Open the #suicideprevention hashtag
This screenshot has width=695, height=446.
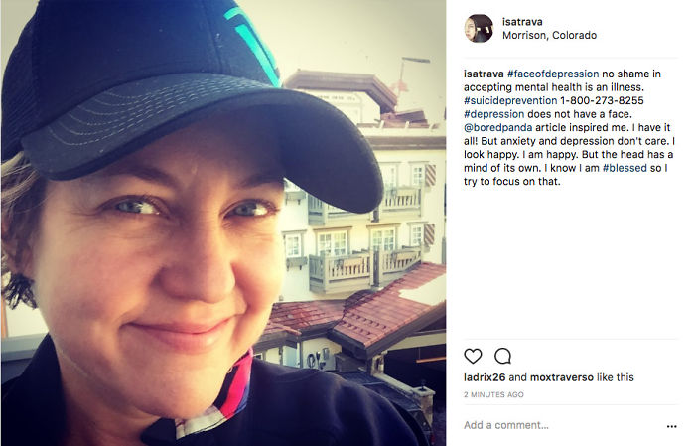point(510,100)
